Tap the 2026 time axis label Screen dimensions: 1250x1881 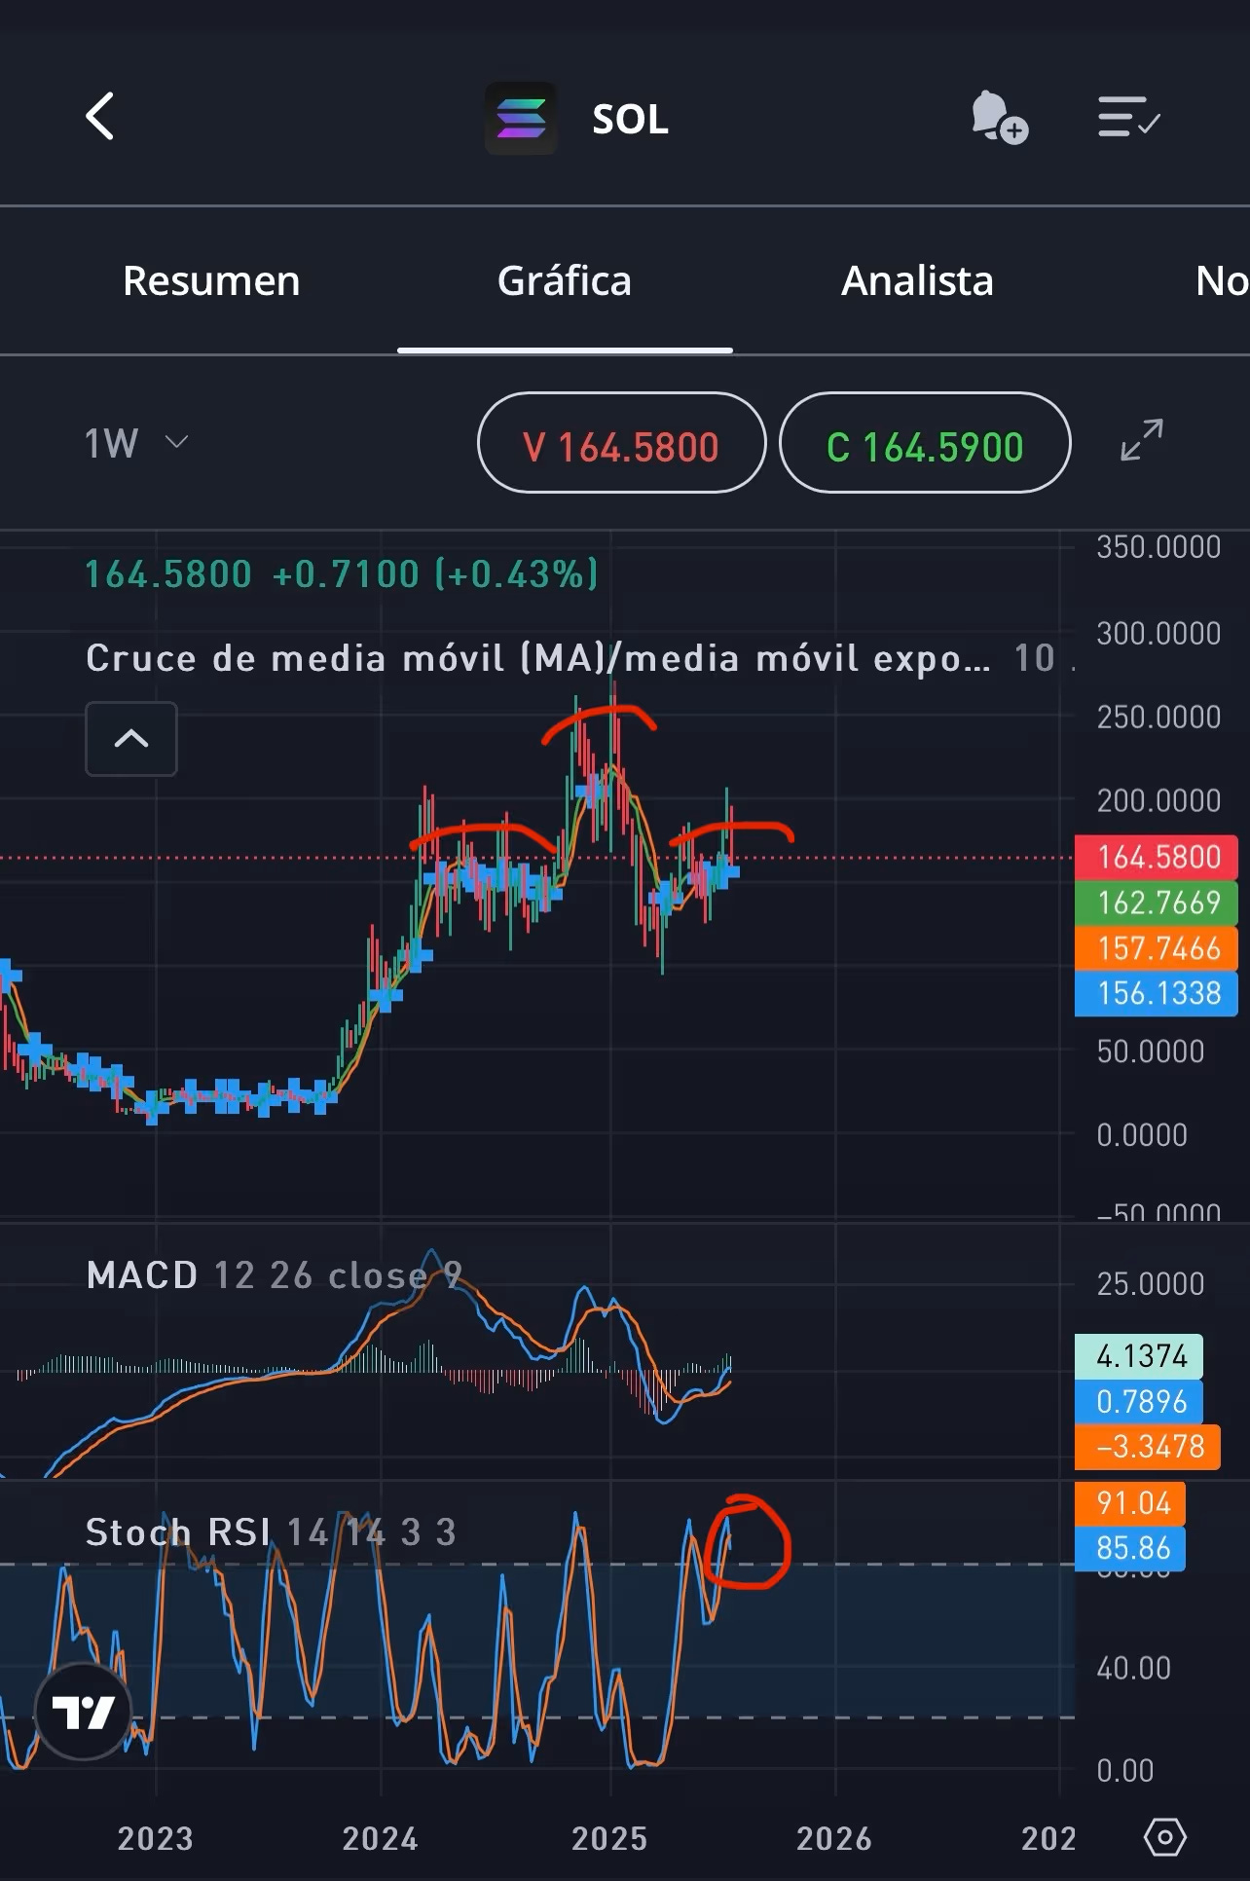tap(834, 1838)
